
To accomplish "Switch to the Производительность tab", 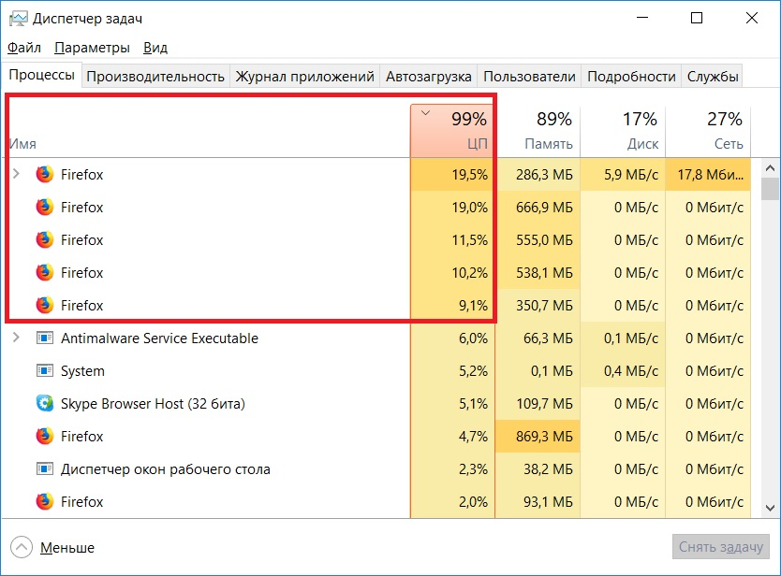I will click(x=155, y=77).
